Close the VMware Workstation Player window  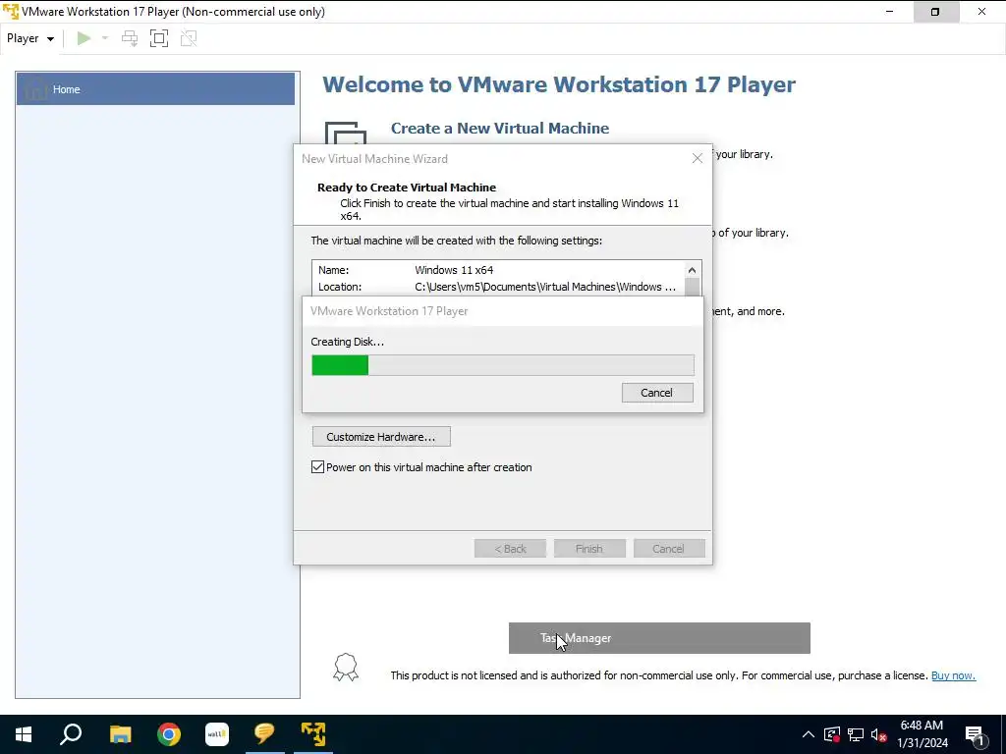[x=981, y=12]
